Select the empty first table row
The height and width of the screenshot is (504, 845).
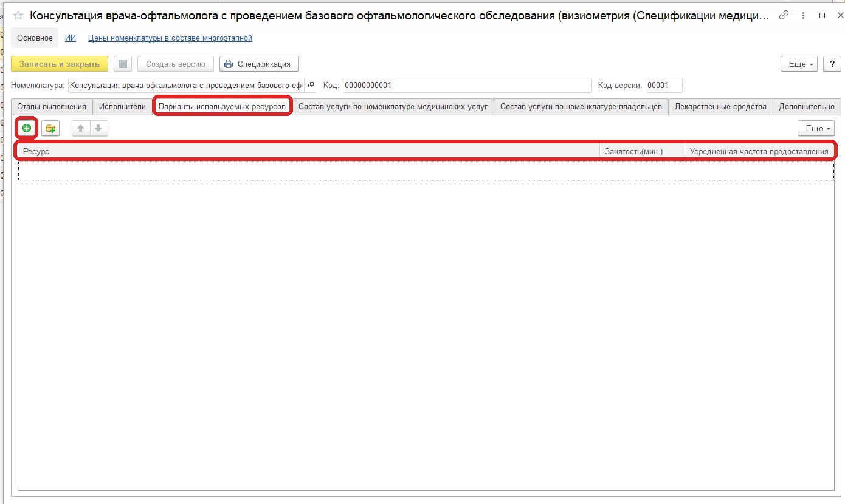pyautogui.click(x=426, y=171)
